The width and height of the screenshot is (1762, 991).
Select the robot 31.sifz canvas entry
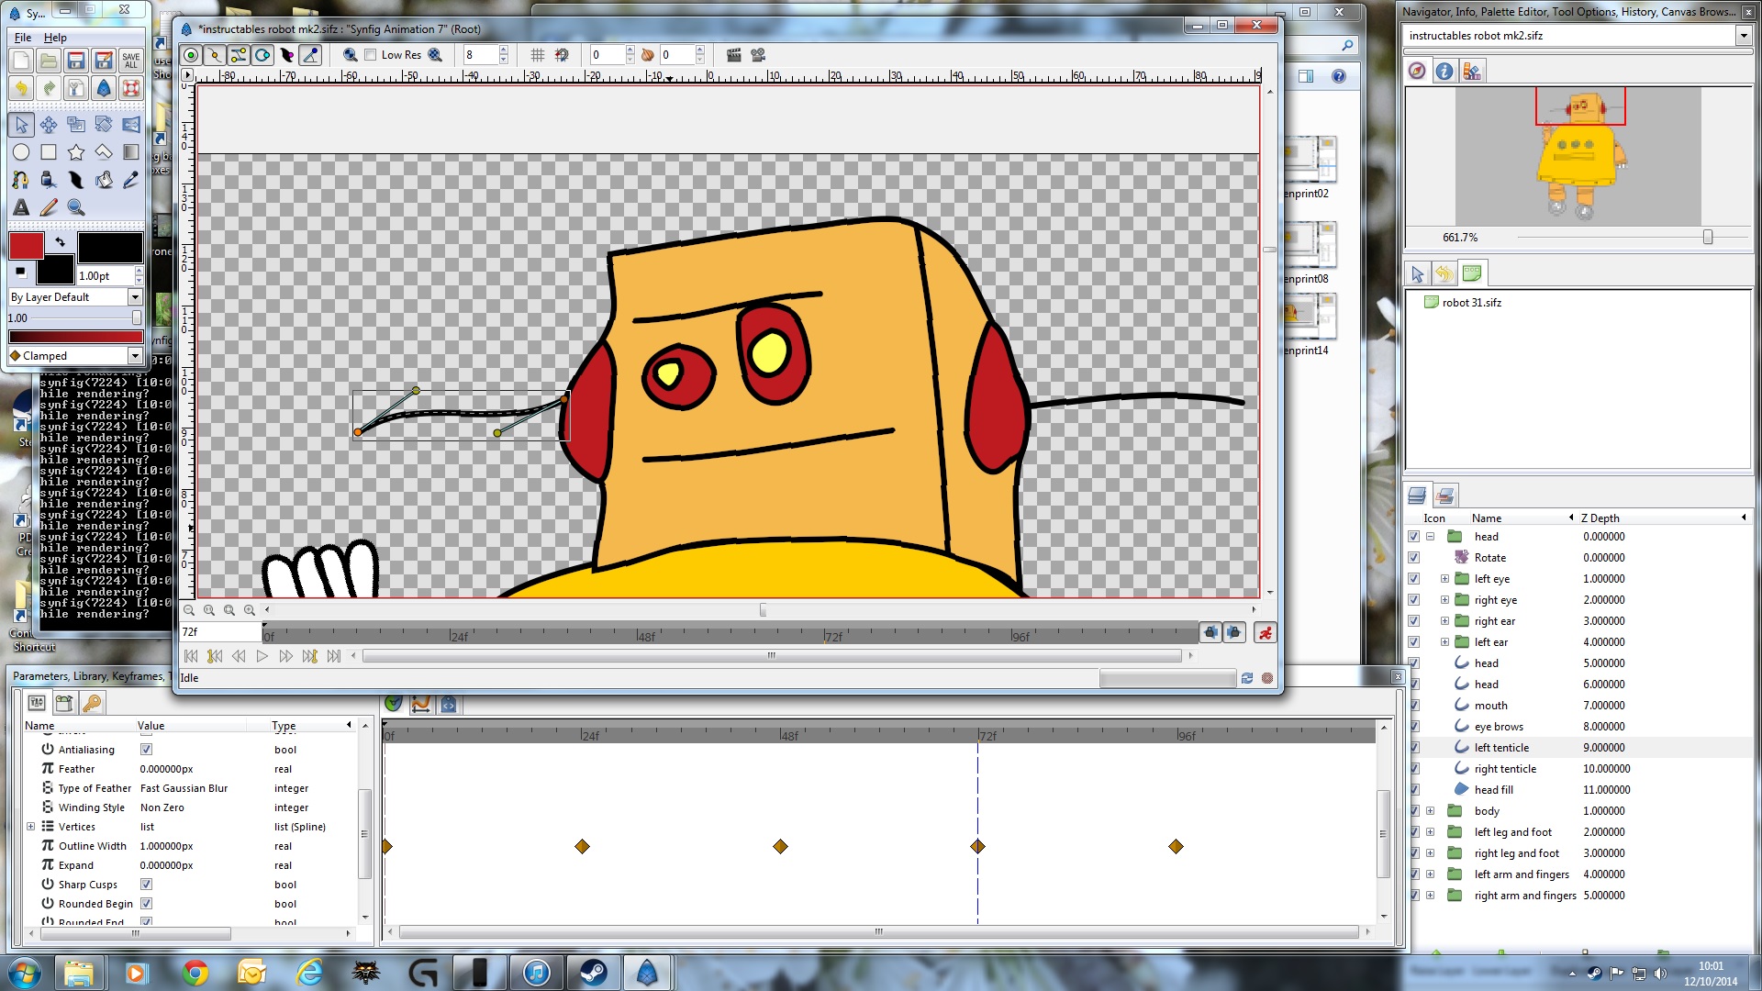[1471, 303]
